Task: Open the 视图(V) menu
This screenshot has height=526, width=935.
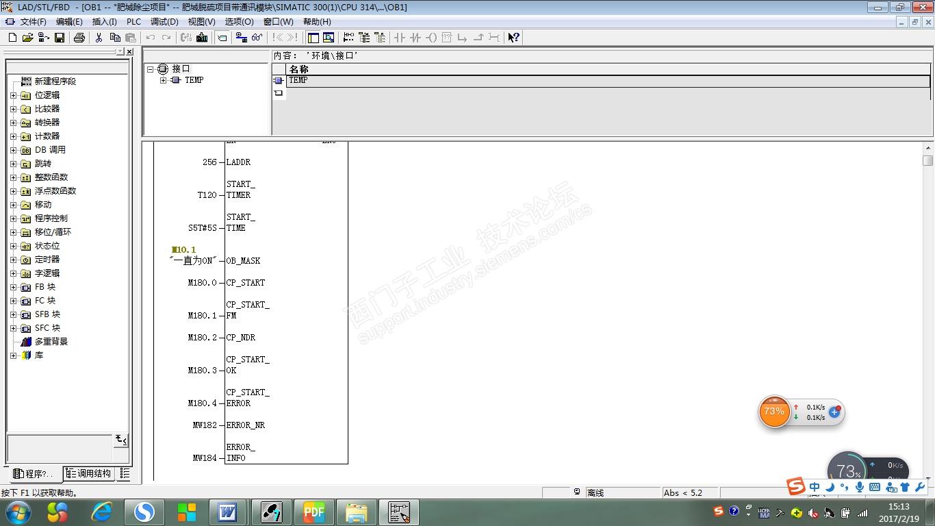Action: click(x=201, y=22)
